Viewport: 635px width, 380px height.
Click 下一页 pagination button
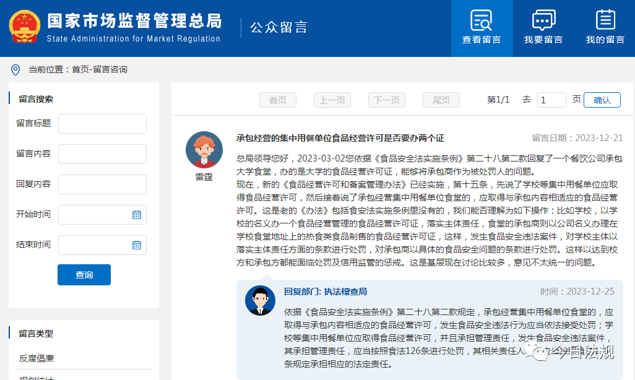click(387, 100)
